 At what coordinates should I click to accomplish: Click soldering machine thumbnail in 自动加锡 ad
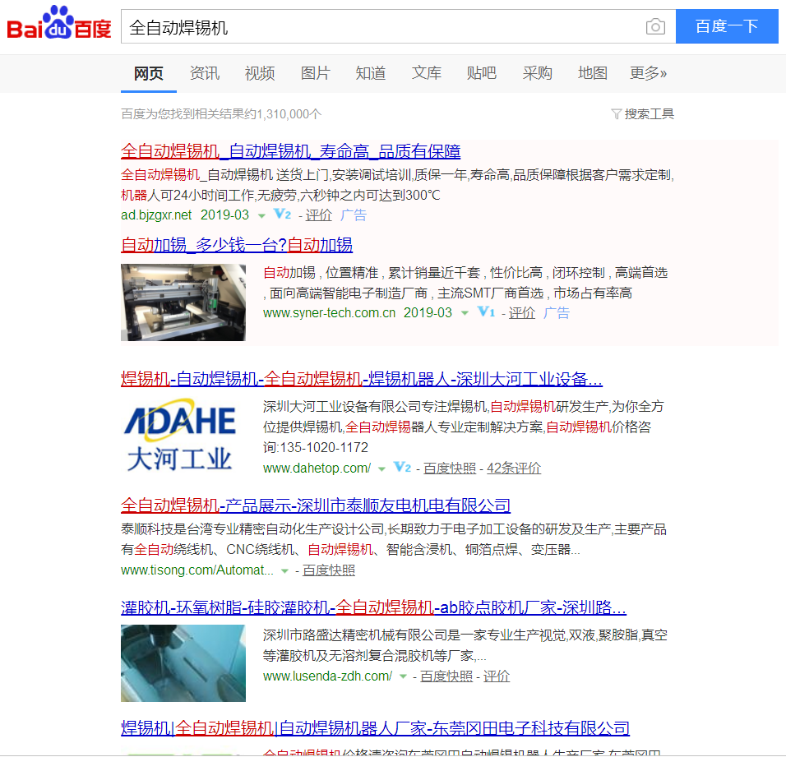183,302
